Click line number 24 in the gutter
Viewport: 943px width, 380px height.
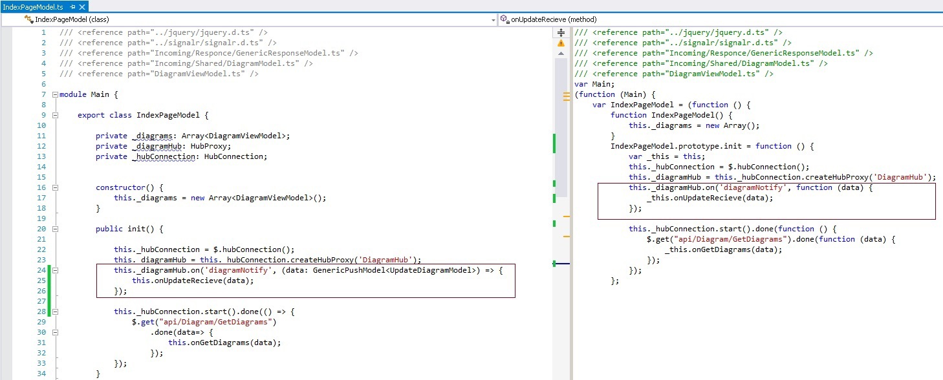[41, 270]
